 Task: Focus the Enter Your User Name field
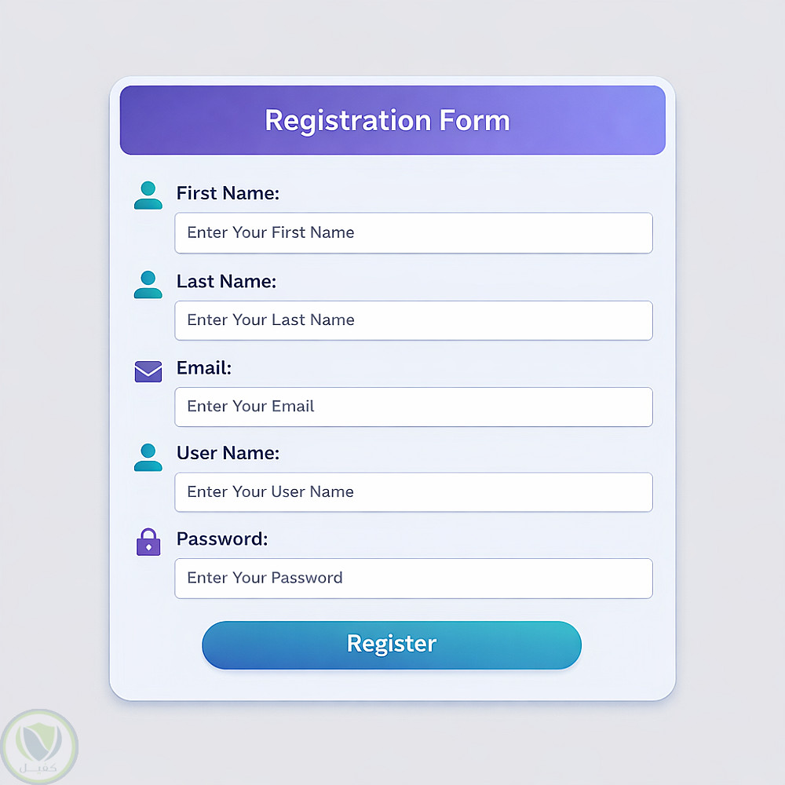[x=414, y=492]
